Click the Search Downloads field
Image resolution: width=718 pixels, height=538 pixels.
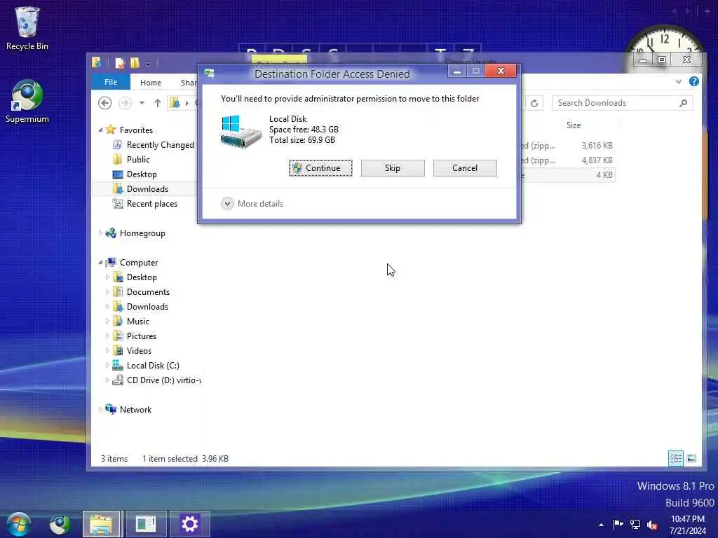pos(616,103)
